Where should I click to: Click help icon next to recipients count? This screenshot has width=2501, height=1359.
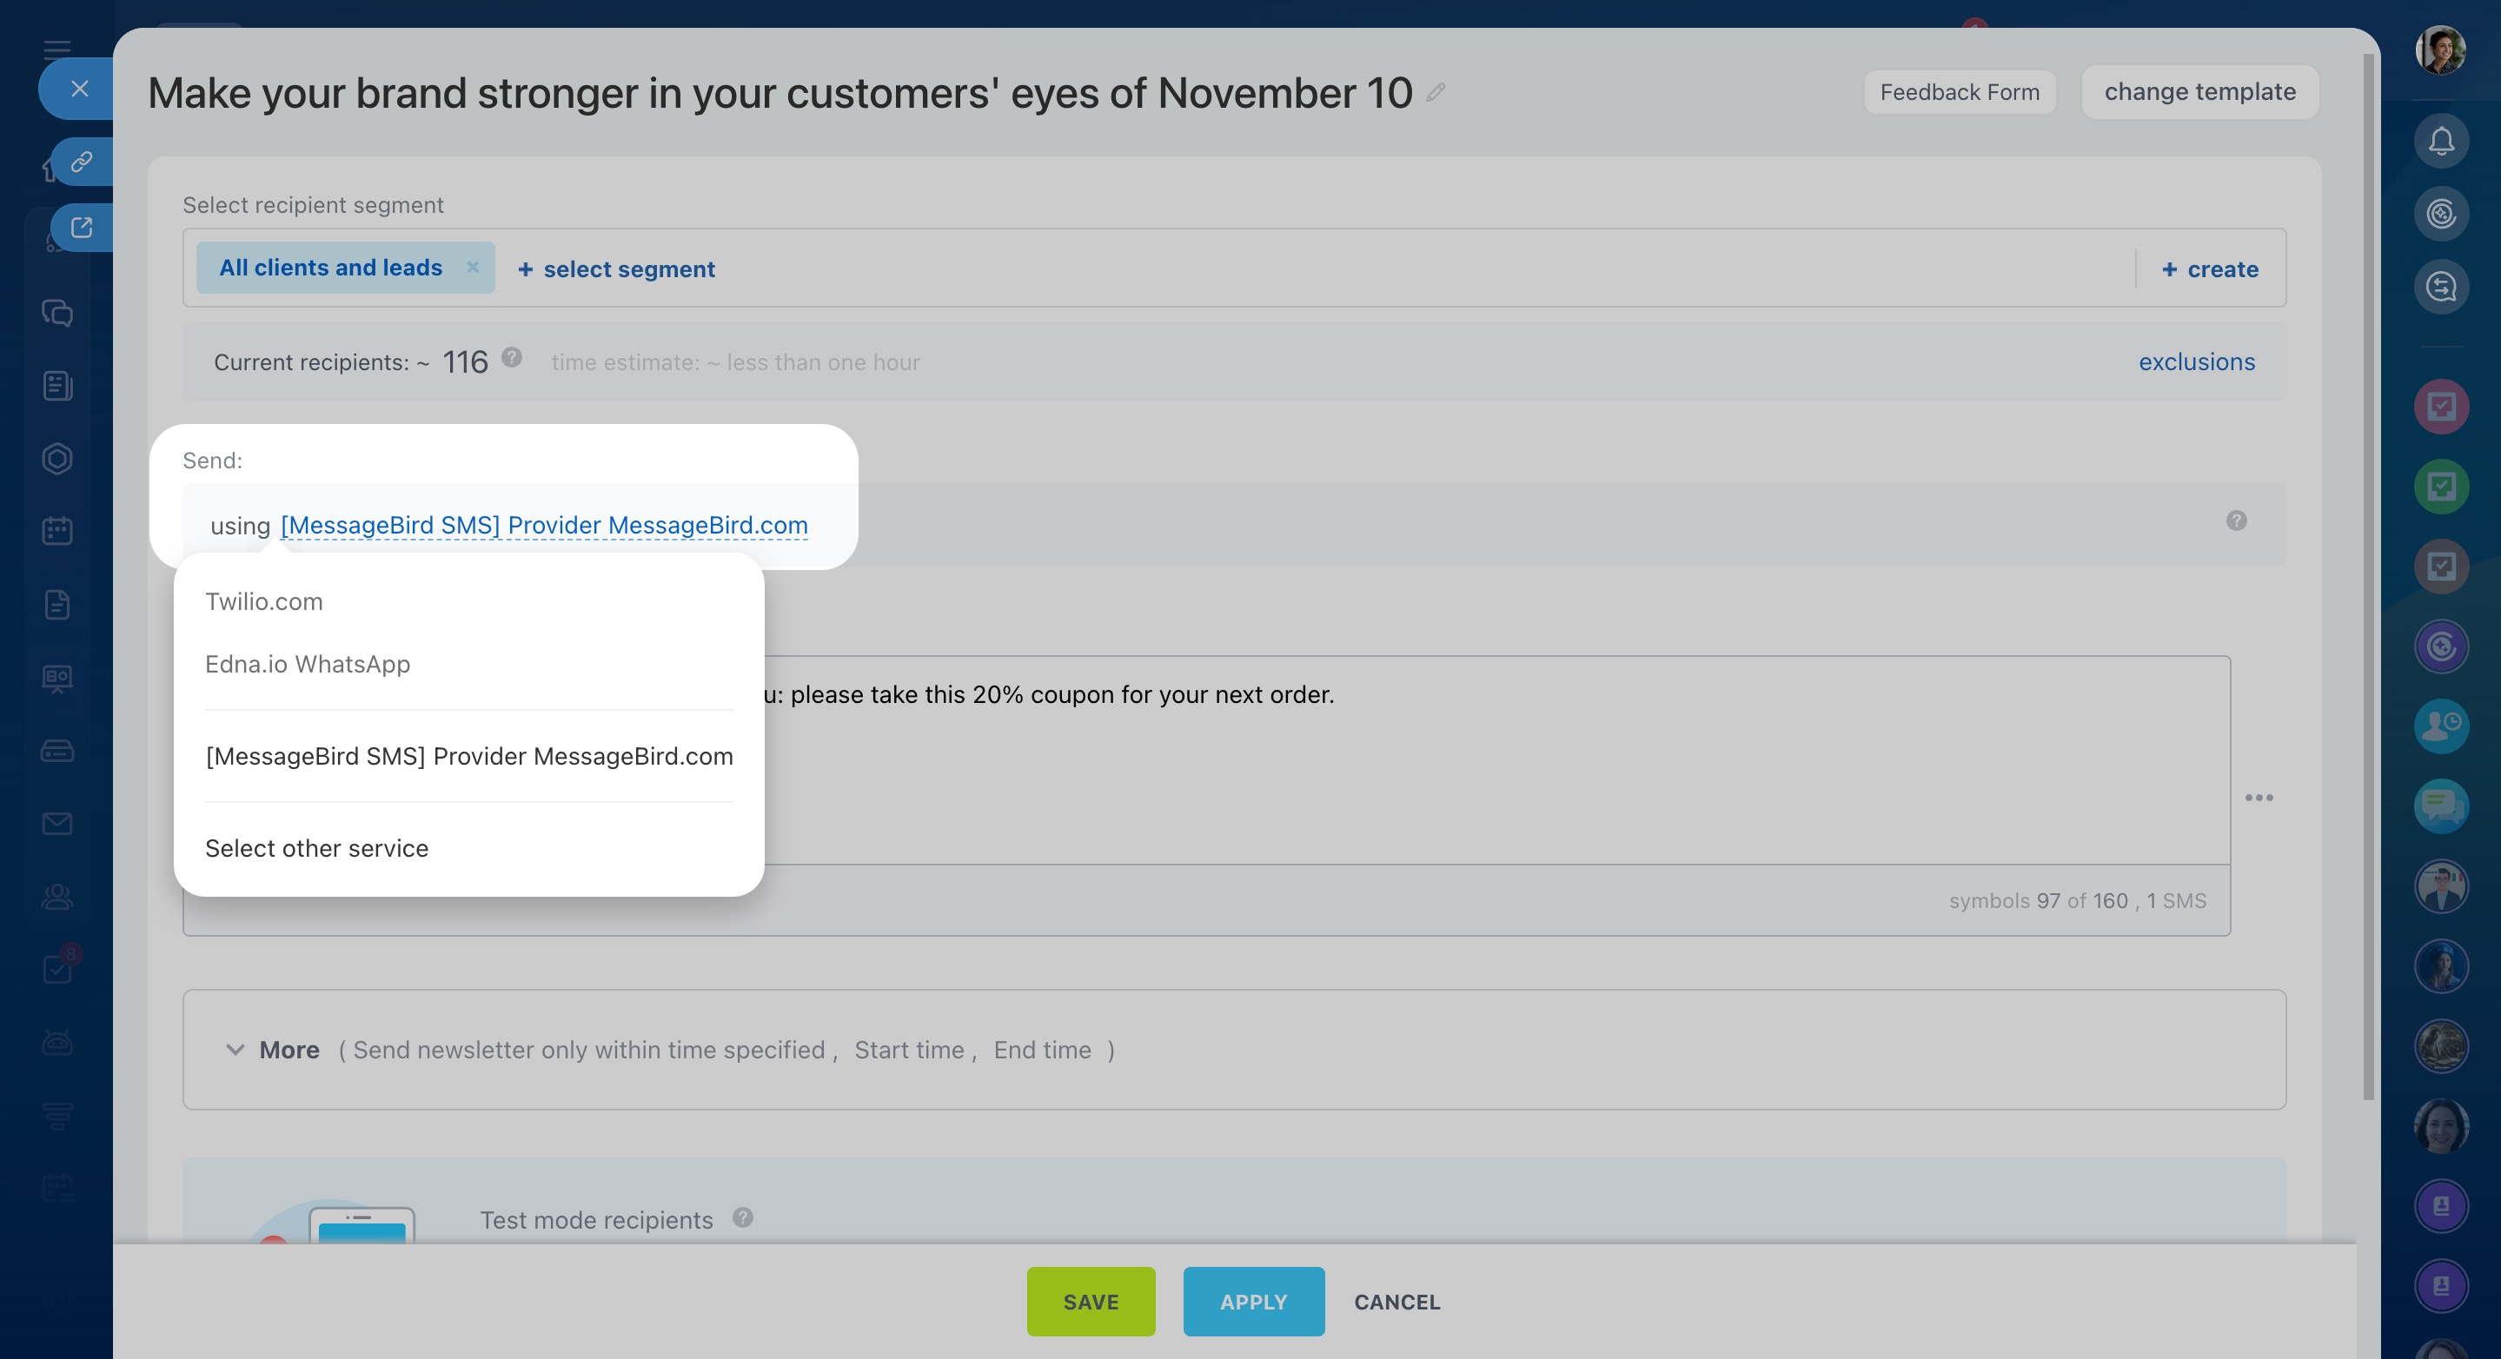pyautogui.click(x=512, y=358)
